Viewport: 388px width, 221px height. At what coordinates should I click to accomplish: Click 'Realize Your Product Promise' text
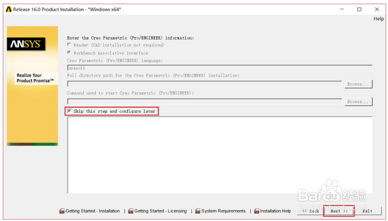click(35, 78)
